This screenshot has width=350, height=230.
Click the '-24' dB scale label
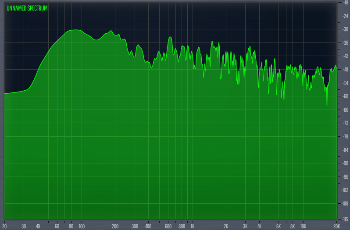click(x=345, y=16)
